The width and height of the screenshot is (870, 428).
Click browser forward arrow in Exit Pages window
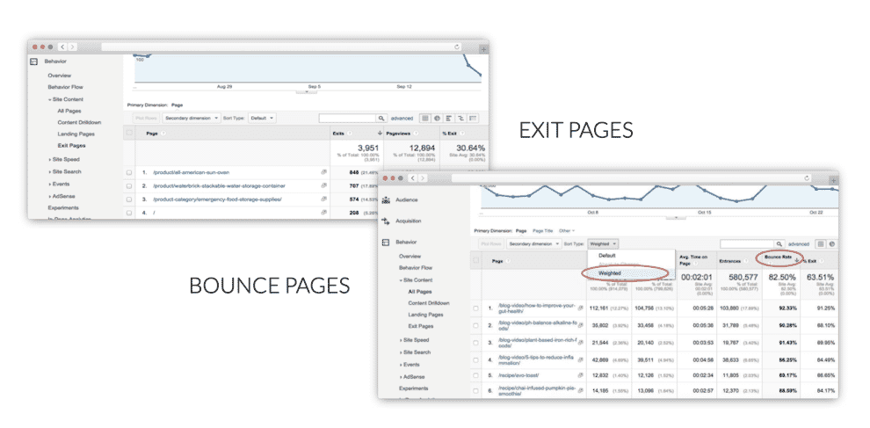72,47
